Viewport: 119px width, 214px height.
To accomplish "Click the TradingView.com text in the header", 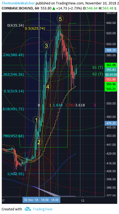I will [70, 3].
